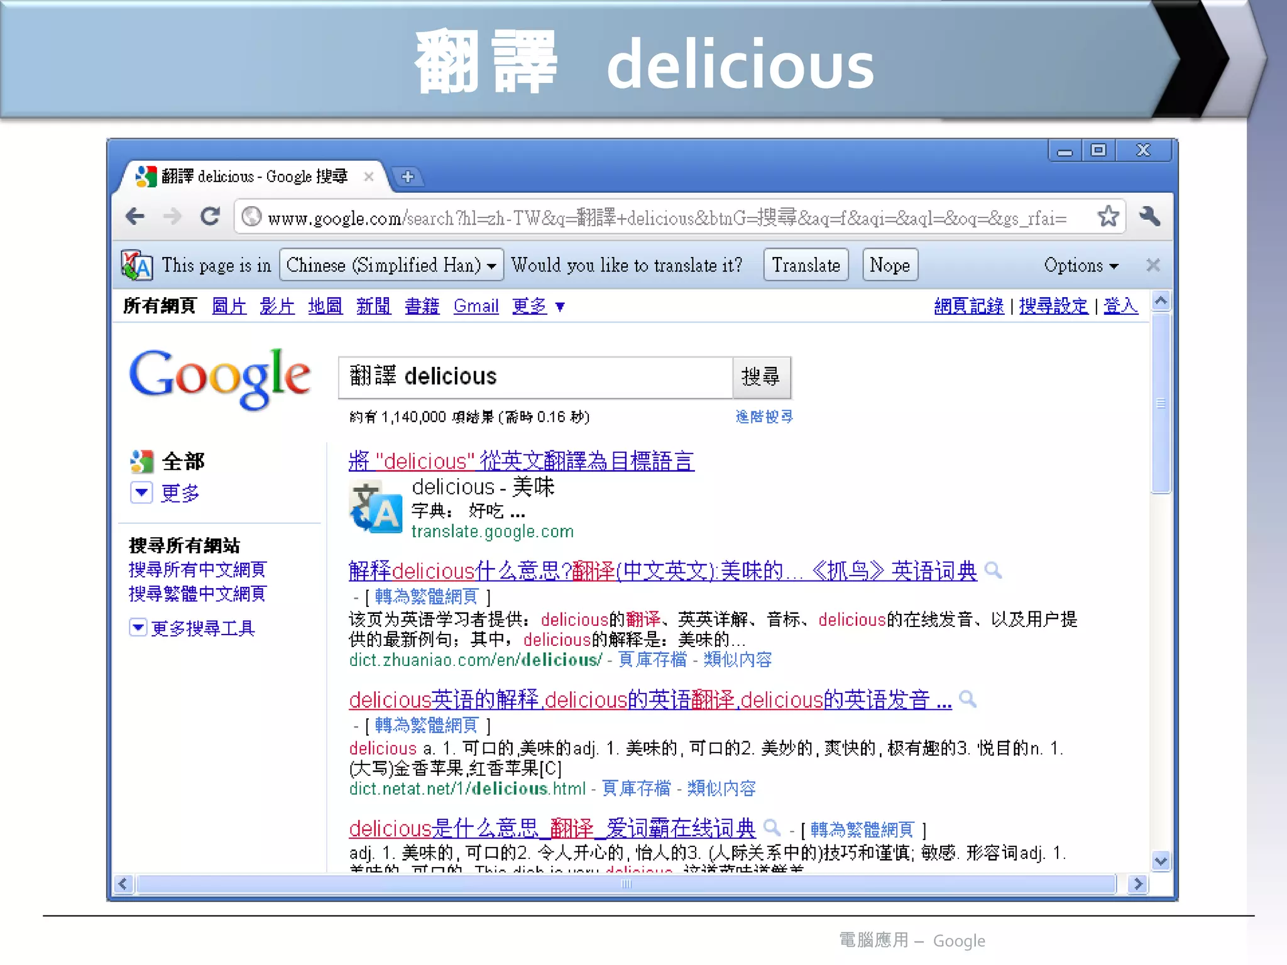Maximize the browser window
The height and width of the screenshot is (965, 1287).
[1098, 151]
